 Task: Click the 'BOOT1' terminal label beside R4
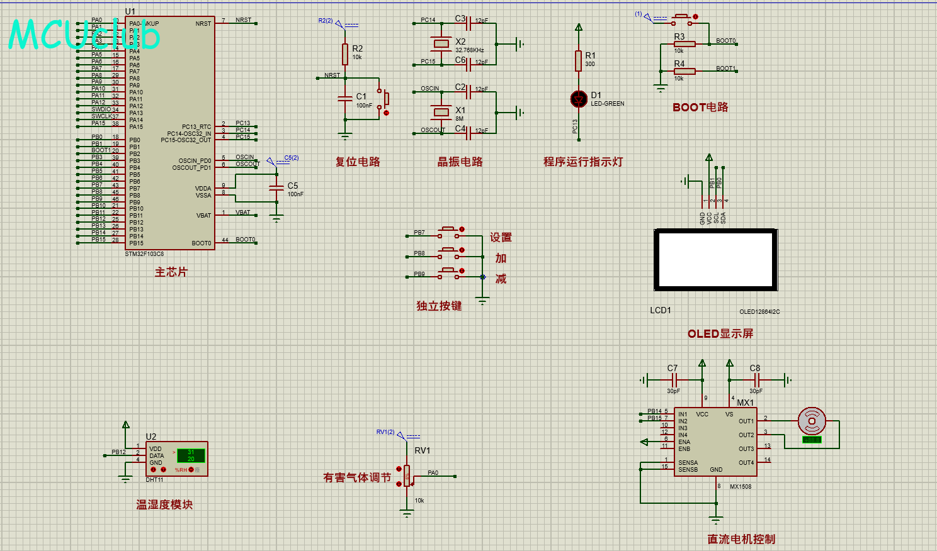pyautogui.click(x=726, y=69)
